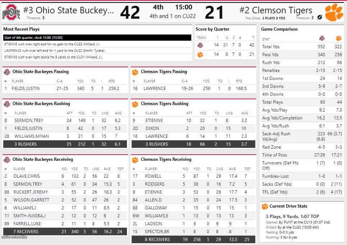Click the paw icon on the Clemson Tigers Receiving panel

[135, 160]
